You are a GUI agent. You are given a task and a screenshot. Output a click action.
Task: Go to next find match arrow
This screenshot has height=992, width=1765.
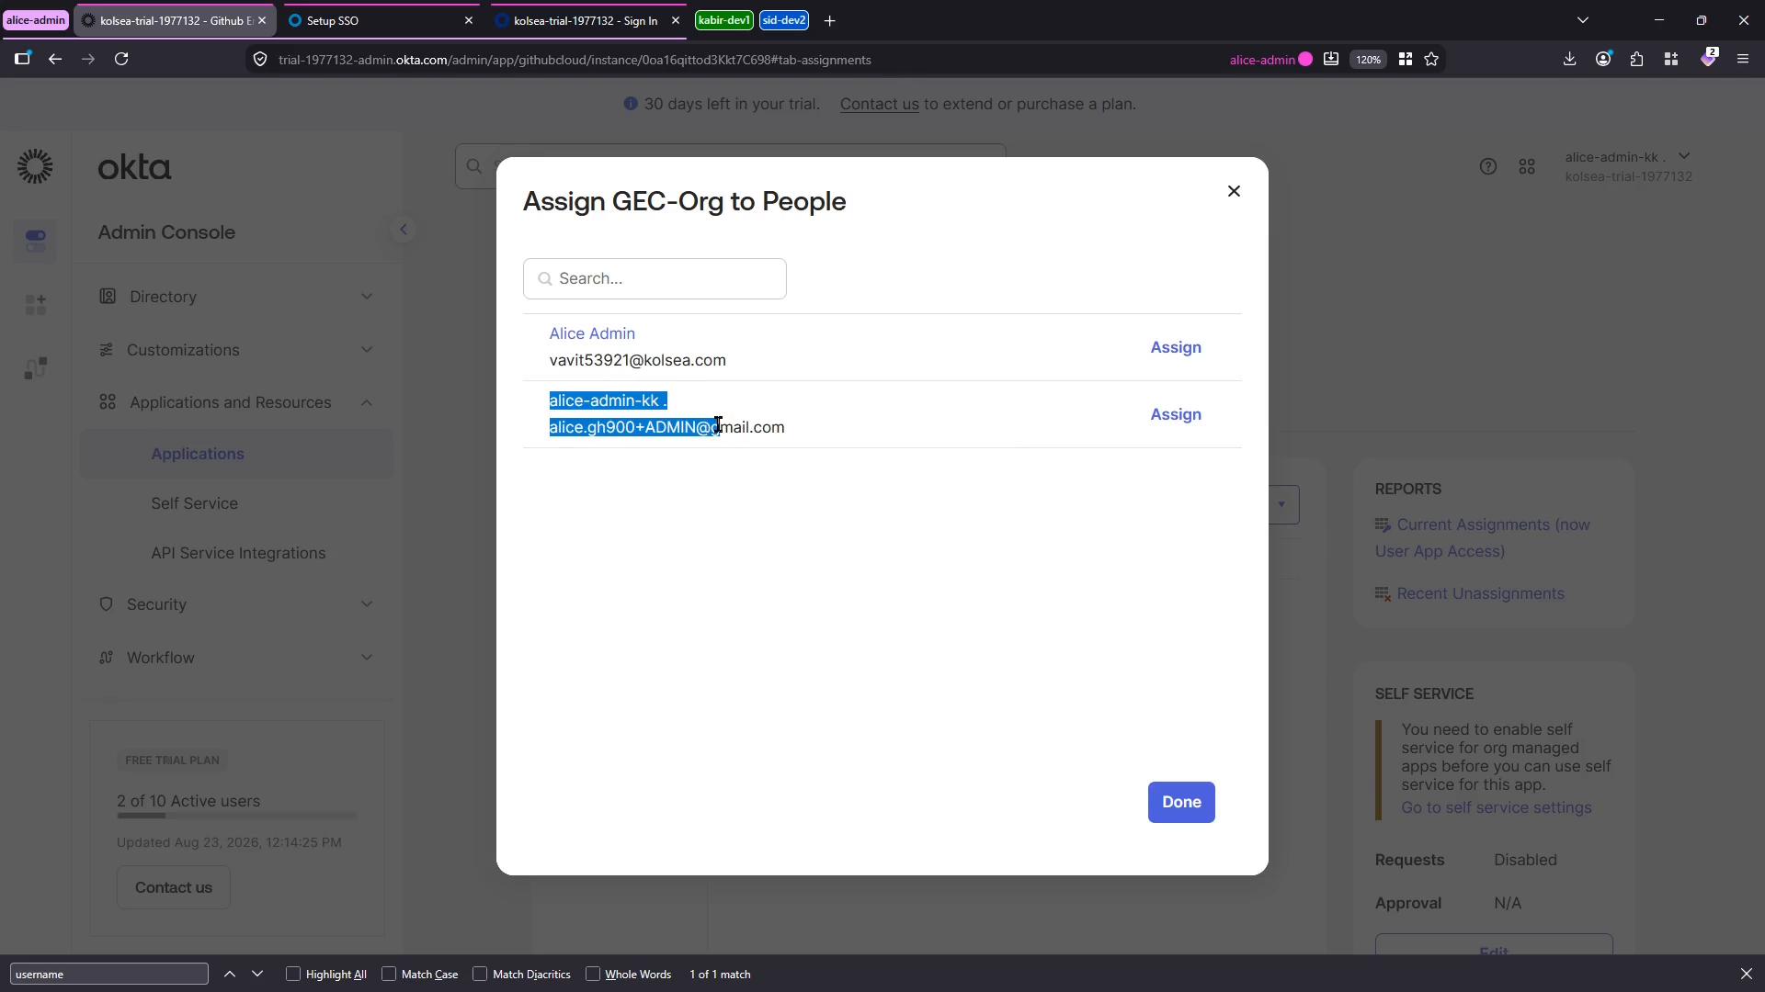[x=257, y=974]
